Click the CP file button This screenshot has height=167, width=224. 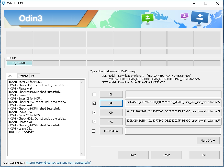(111, 113)
